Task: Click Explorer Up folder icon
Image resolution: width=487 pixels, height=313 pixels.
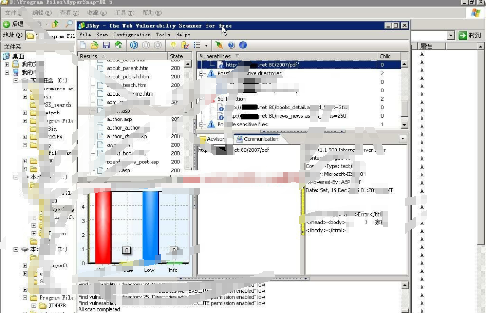Action: [x=55, y=24]
